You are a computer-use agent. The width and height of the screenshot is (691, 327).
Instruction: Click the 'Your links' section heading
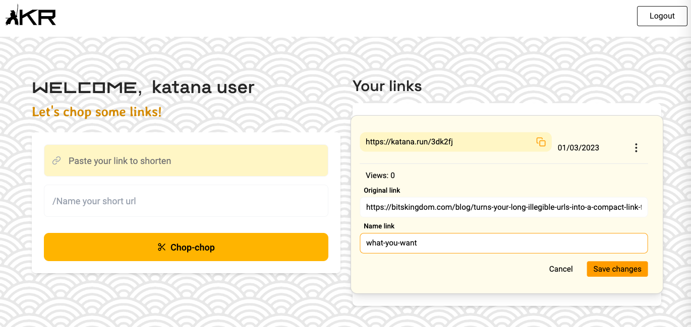pos(387,86)
